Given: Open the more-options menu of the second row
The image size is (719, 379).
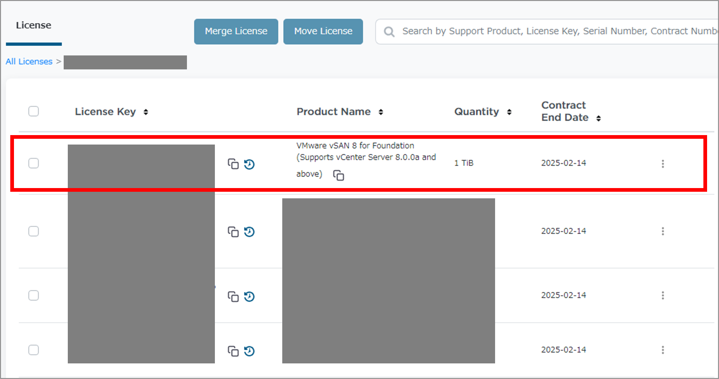Looking at the screenshot, I should [x=663, y=231].
